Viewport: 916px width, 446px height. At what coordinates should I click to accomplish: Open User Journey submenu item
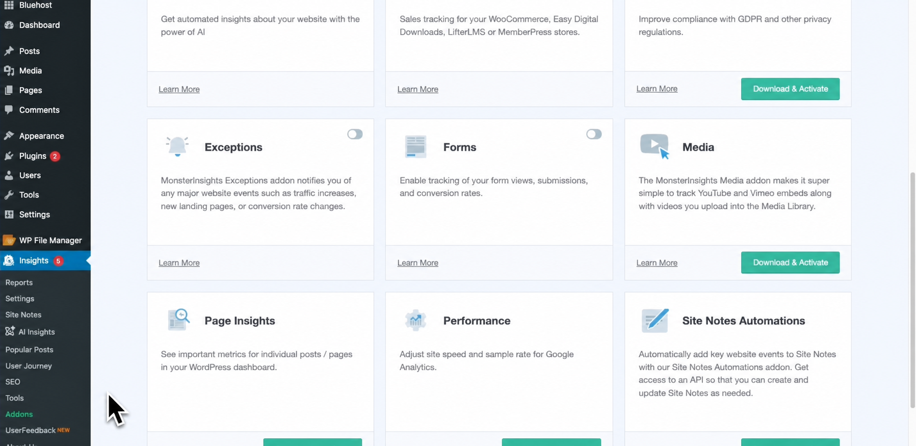[x=29, y=366]
